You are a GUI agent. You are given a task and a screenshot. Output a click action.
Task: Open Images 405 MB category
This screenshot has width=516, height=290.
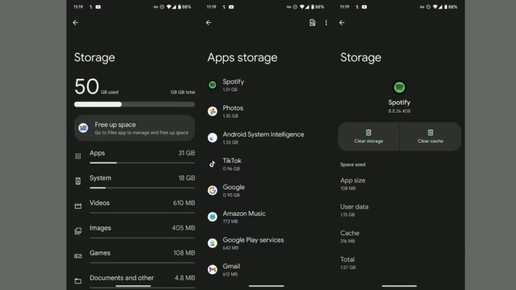coord(135,231)
